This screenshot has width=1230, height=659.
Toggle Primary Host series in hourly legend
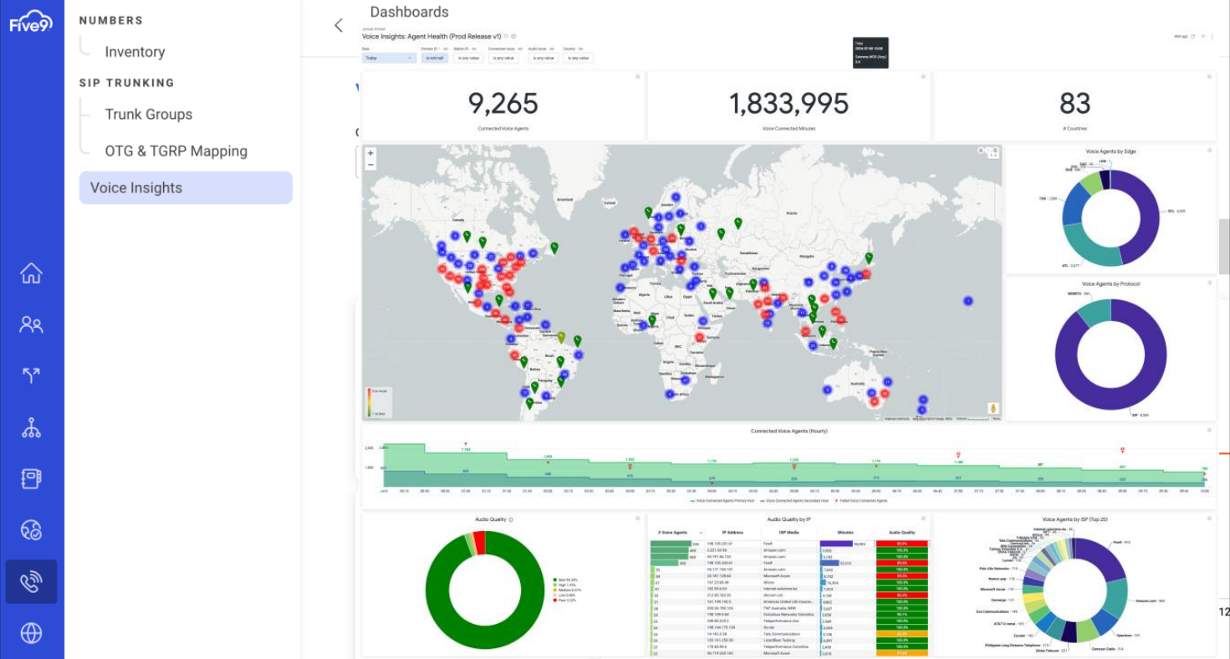point(723,500)
